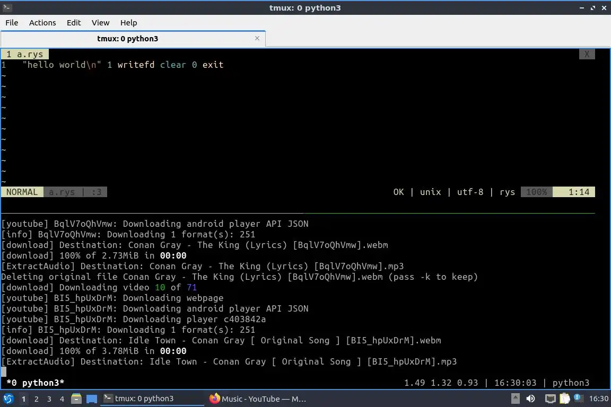
Task: Click the 'Downloading player c403842a' line
Action: [134, 320]
